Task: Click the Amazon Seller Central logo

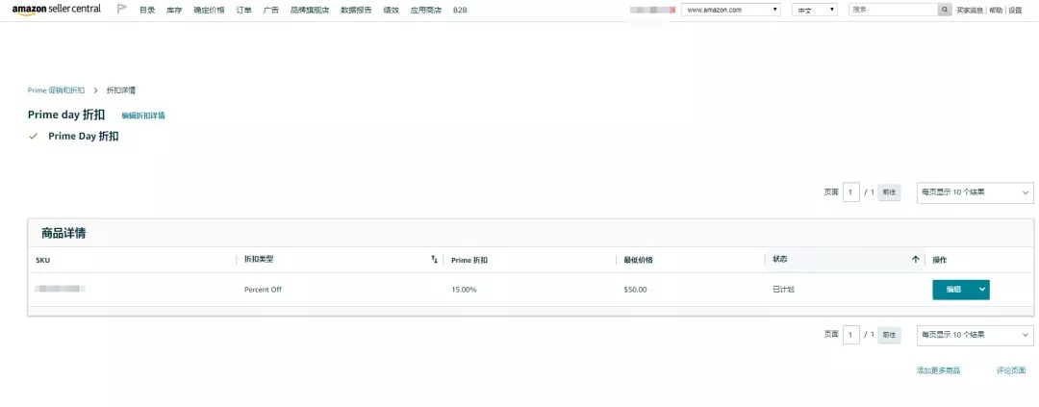Action: (x=57, y=10)
